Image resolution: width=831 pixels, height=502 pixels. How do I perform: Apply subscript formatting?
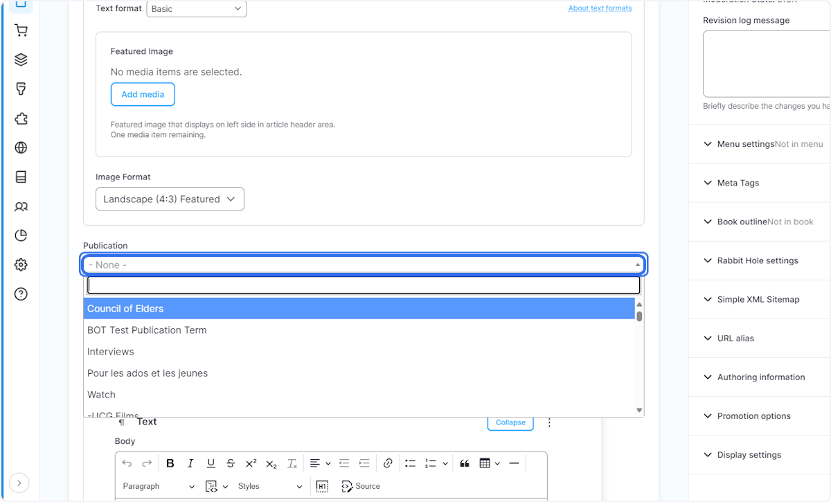(271, 463)
